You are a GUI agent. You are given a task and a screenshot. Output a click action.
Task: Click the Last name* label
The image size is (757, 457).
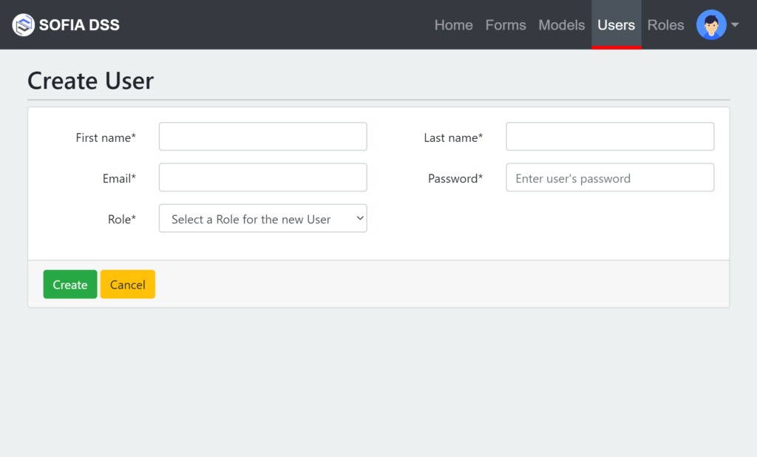tap(453, 138)
